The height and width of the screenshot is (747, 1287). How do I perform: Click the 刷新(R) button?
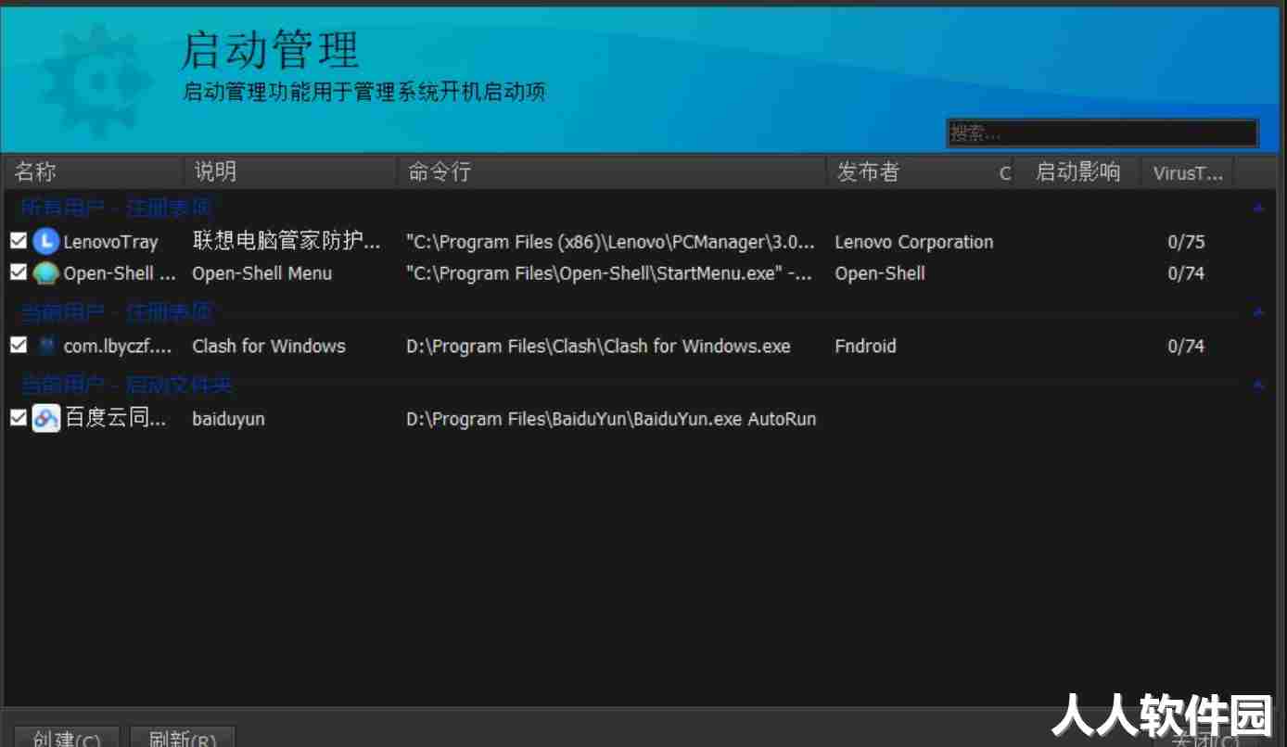tap(183, 738)
